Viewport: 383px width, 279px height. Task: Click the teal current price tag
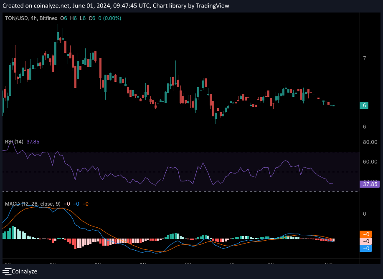pyautogui.click(x=365, y=106)
